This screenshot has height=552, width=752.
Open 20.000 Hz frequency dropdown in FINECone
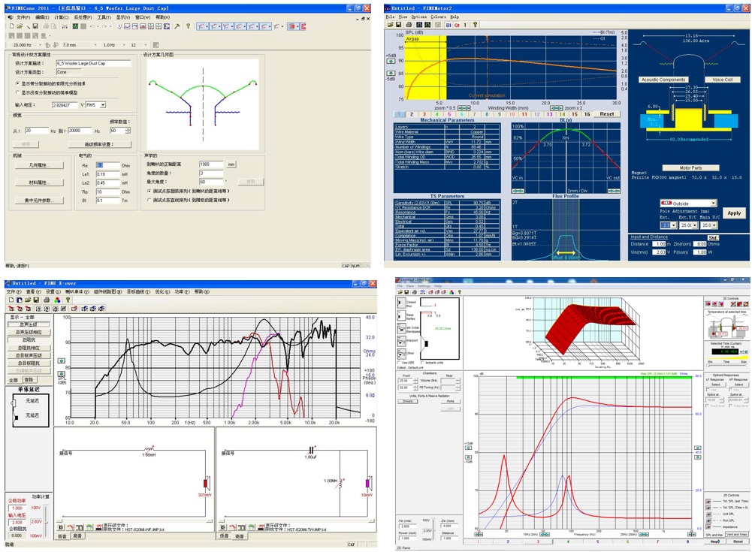click(x=40, y=44)
